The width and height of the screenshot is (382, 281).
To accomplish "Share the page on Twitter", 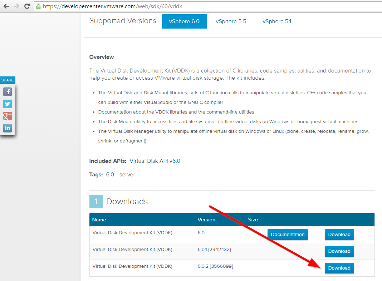I will (x=8, y=104).
